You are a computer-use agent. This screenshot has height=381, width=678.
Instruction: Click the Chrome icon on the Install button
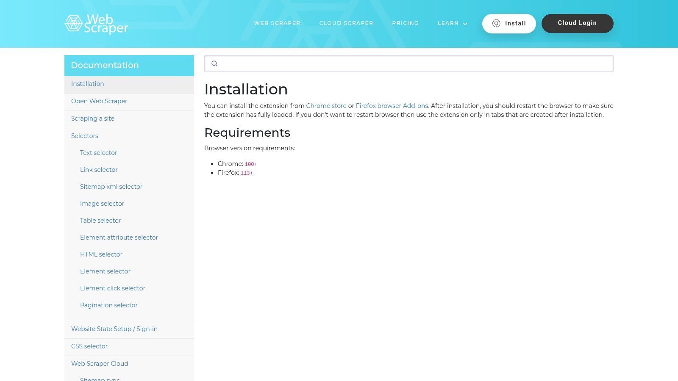point(496,23)
